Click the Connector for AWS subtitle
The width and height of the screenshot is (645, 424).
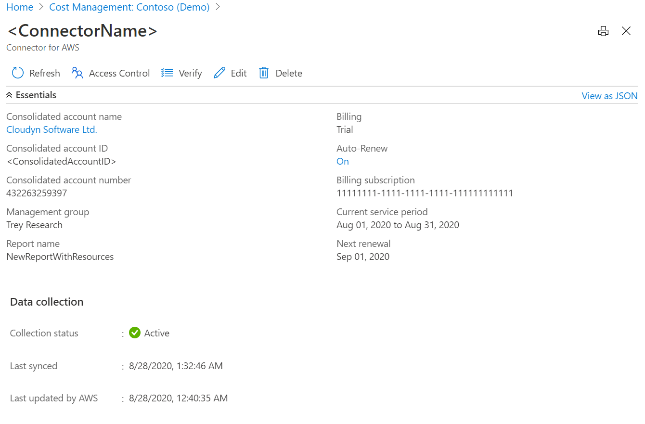coord(43,48)
